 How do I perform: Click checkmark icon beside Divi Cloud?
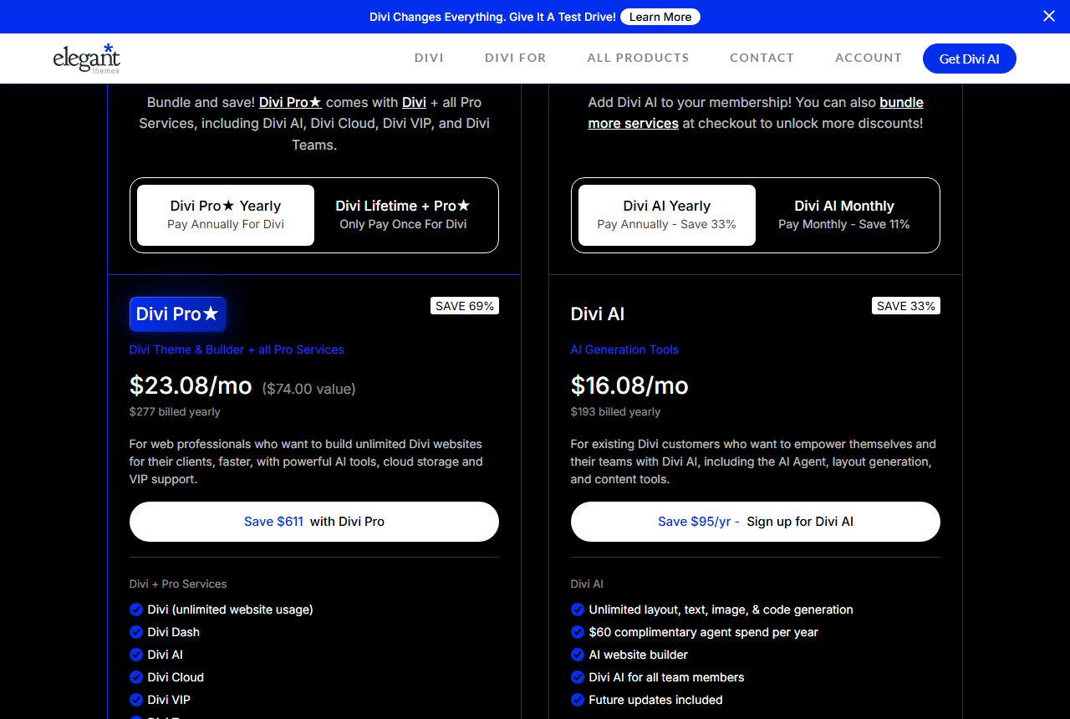[x=136, y=677]
